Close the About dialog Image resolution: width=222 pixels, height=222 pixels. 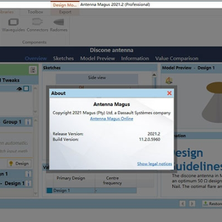tap(170, 93)
